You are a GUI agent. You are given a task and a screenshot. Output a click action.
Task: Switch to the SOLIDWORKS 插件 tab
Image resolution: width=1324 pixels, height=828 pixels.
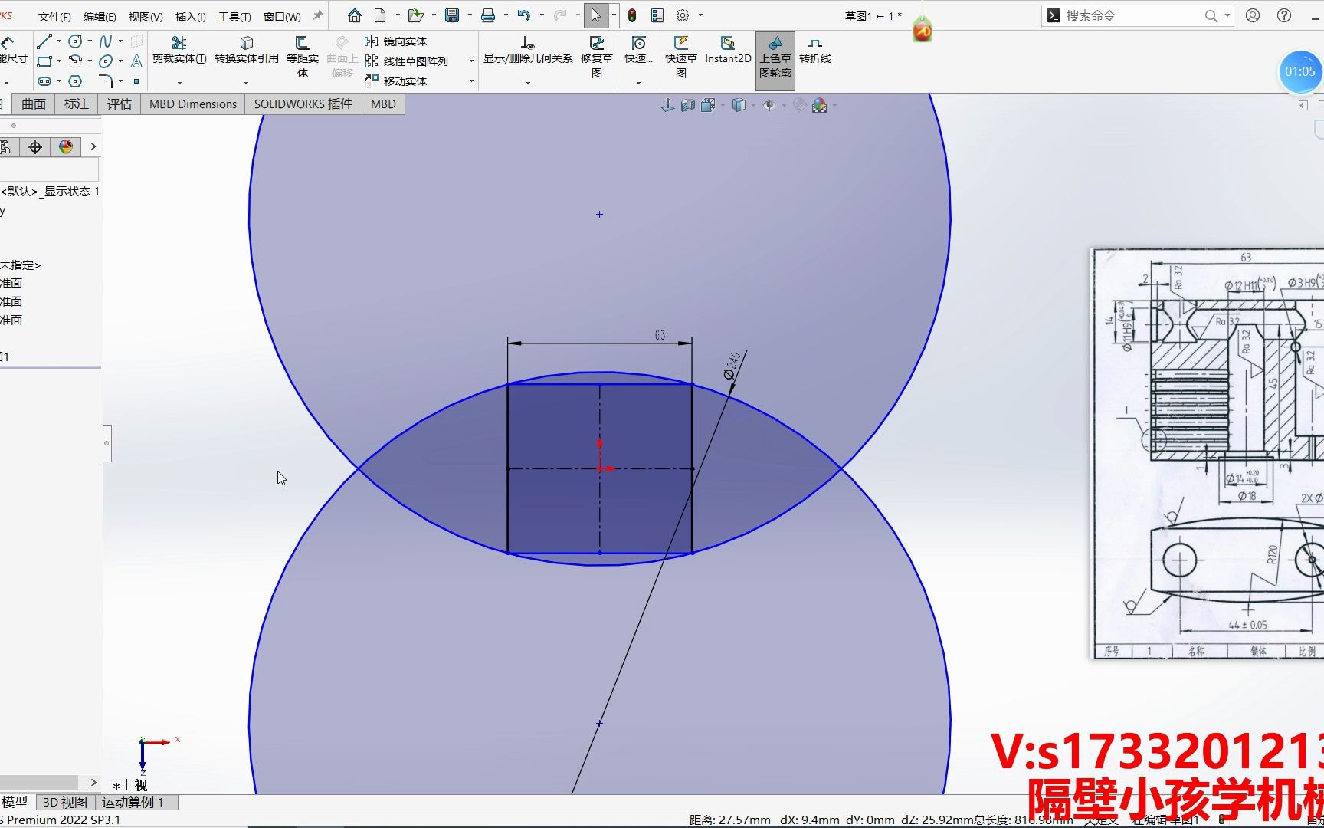(303, 103)
